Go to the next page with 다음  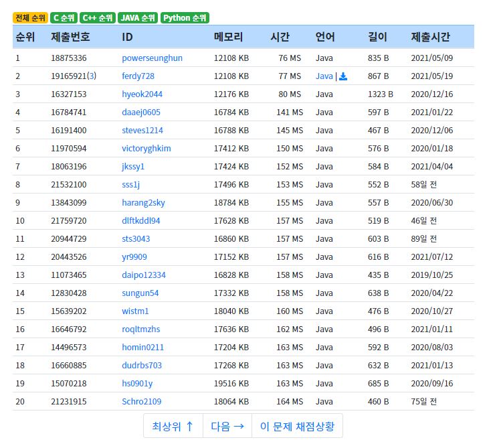[227, 426]
